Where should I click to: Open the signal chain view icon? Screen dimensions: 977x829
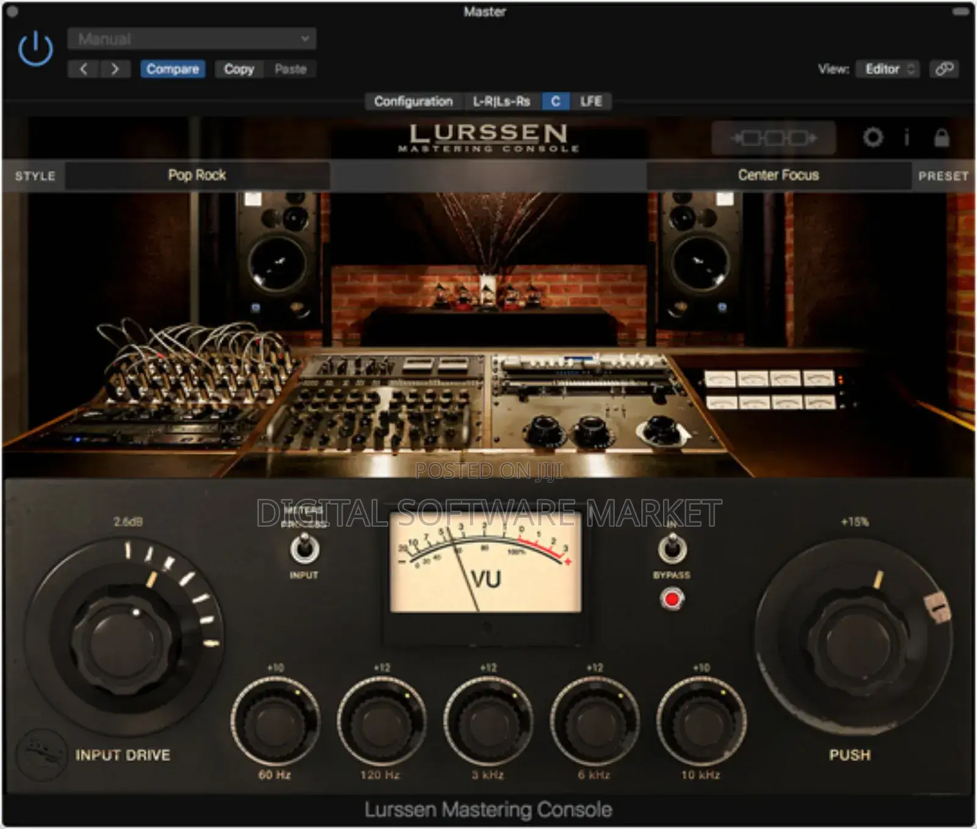[x=774, y=138]
